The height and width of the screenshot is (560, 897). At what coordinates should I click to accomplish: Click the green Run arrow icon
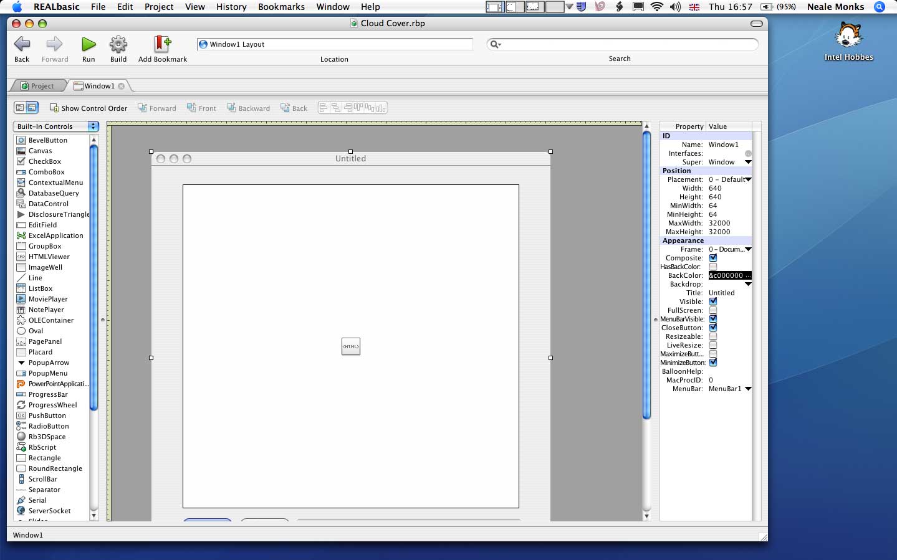(x=89, y=44)
